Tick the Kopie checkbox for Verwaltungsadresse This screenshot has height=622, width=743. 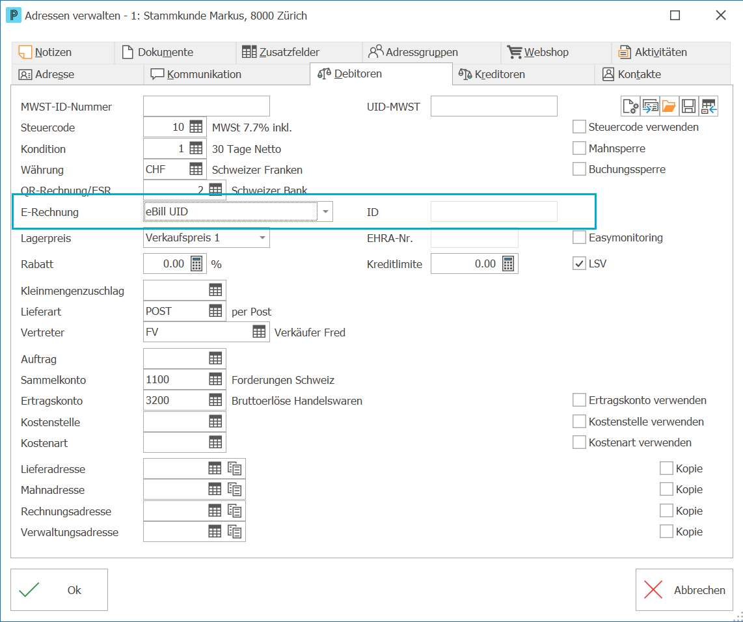click(x=666, y=532)
